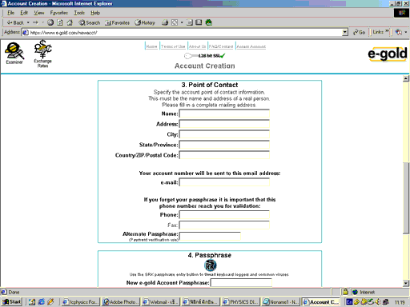Screen dimensions: 410x307
Task: Open the Search toolbar button
Action: tap(90, 22)
